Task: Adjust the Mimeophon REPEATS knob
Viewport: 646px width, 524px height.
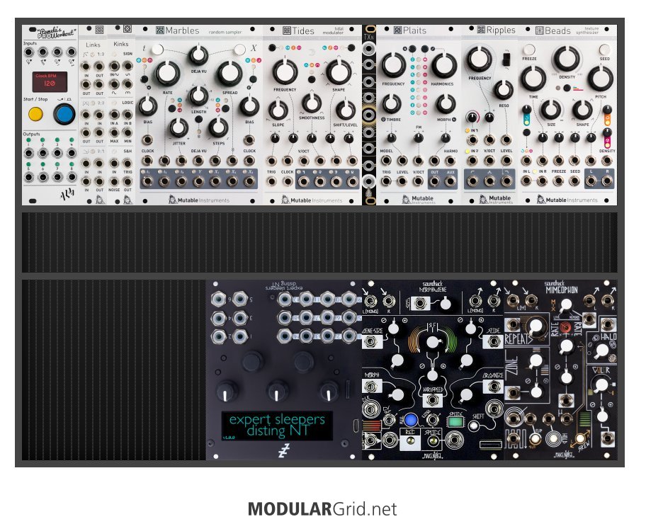Action: click(535, 326)
